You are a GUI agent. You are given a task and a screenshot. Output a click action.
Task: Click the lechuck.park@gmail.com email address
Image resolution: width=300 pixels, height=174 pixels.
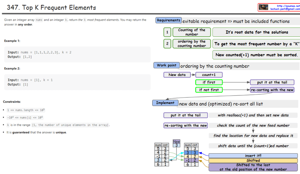pyautogui.click(x=285, y=9)
